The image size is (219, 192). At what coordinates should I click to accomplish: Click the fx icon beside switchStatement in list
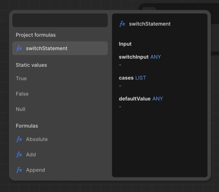pyautogui.click(x=19, y=48)
